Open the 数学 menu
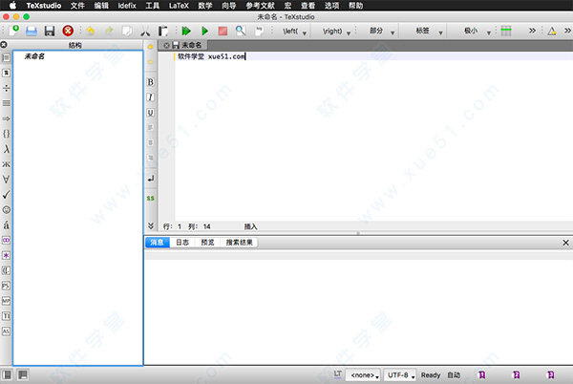 point(205,6)
